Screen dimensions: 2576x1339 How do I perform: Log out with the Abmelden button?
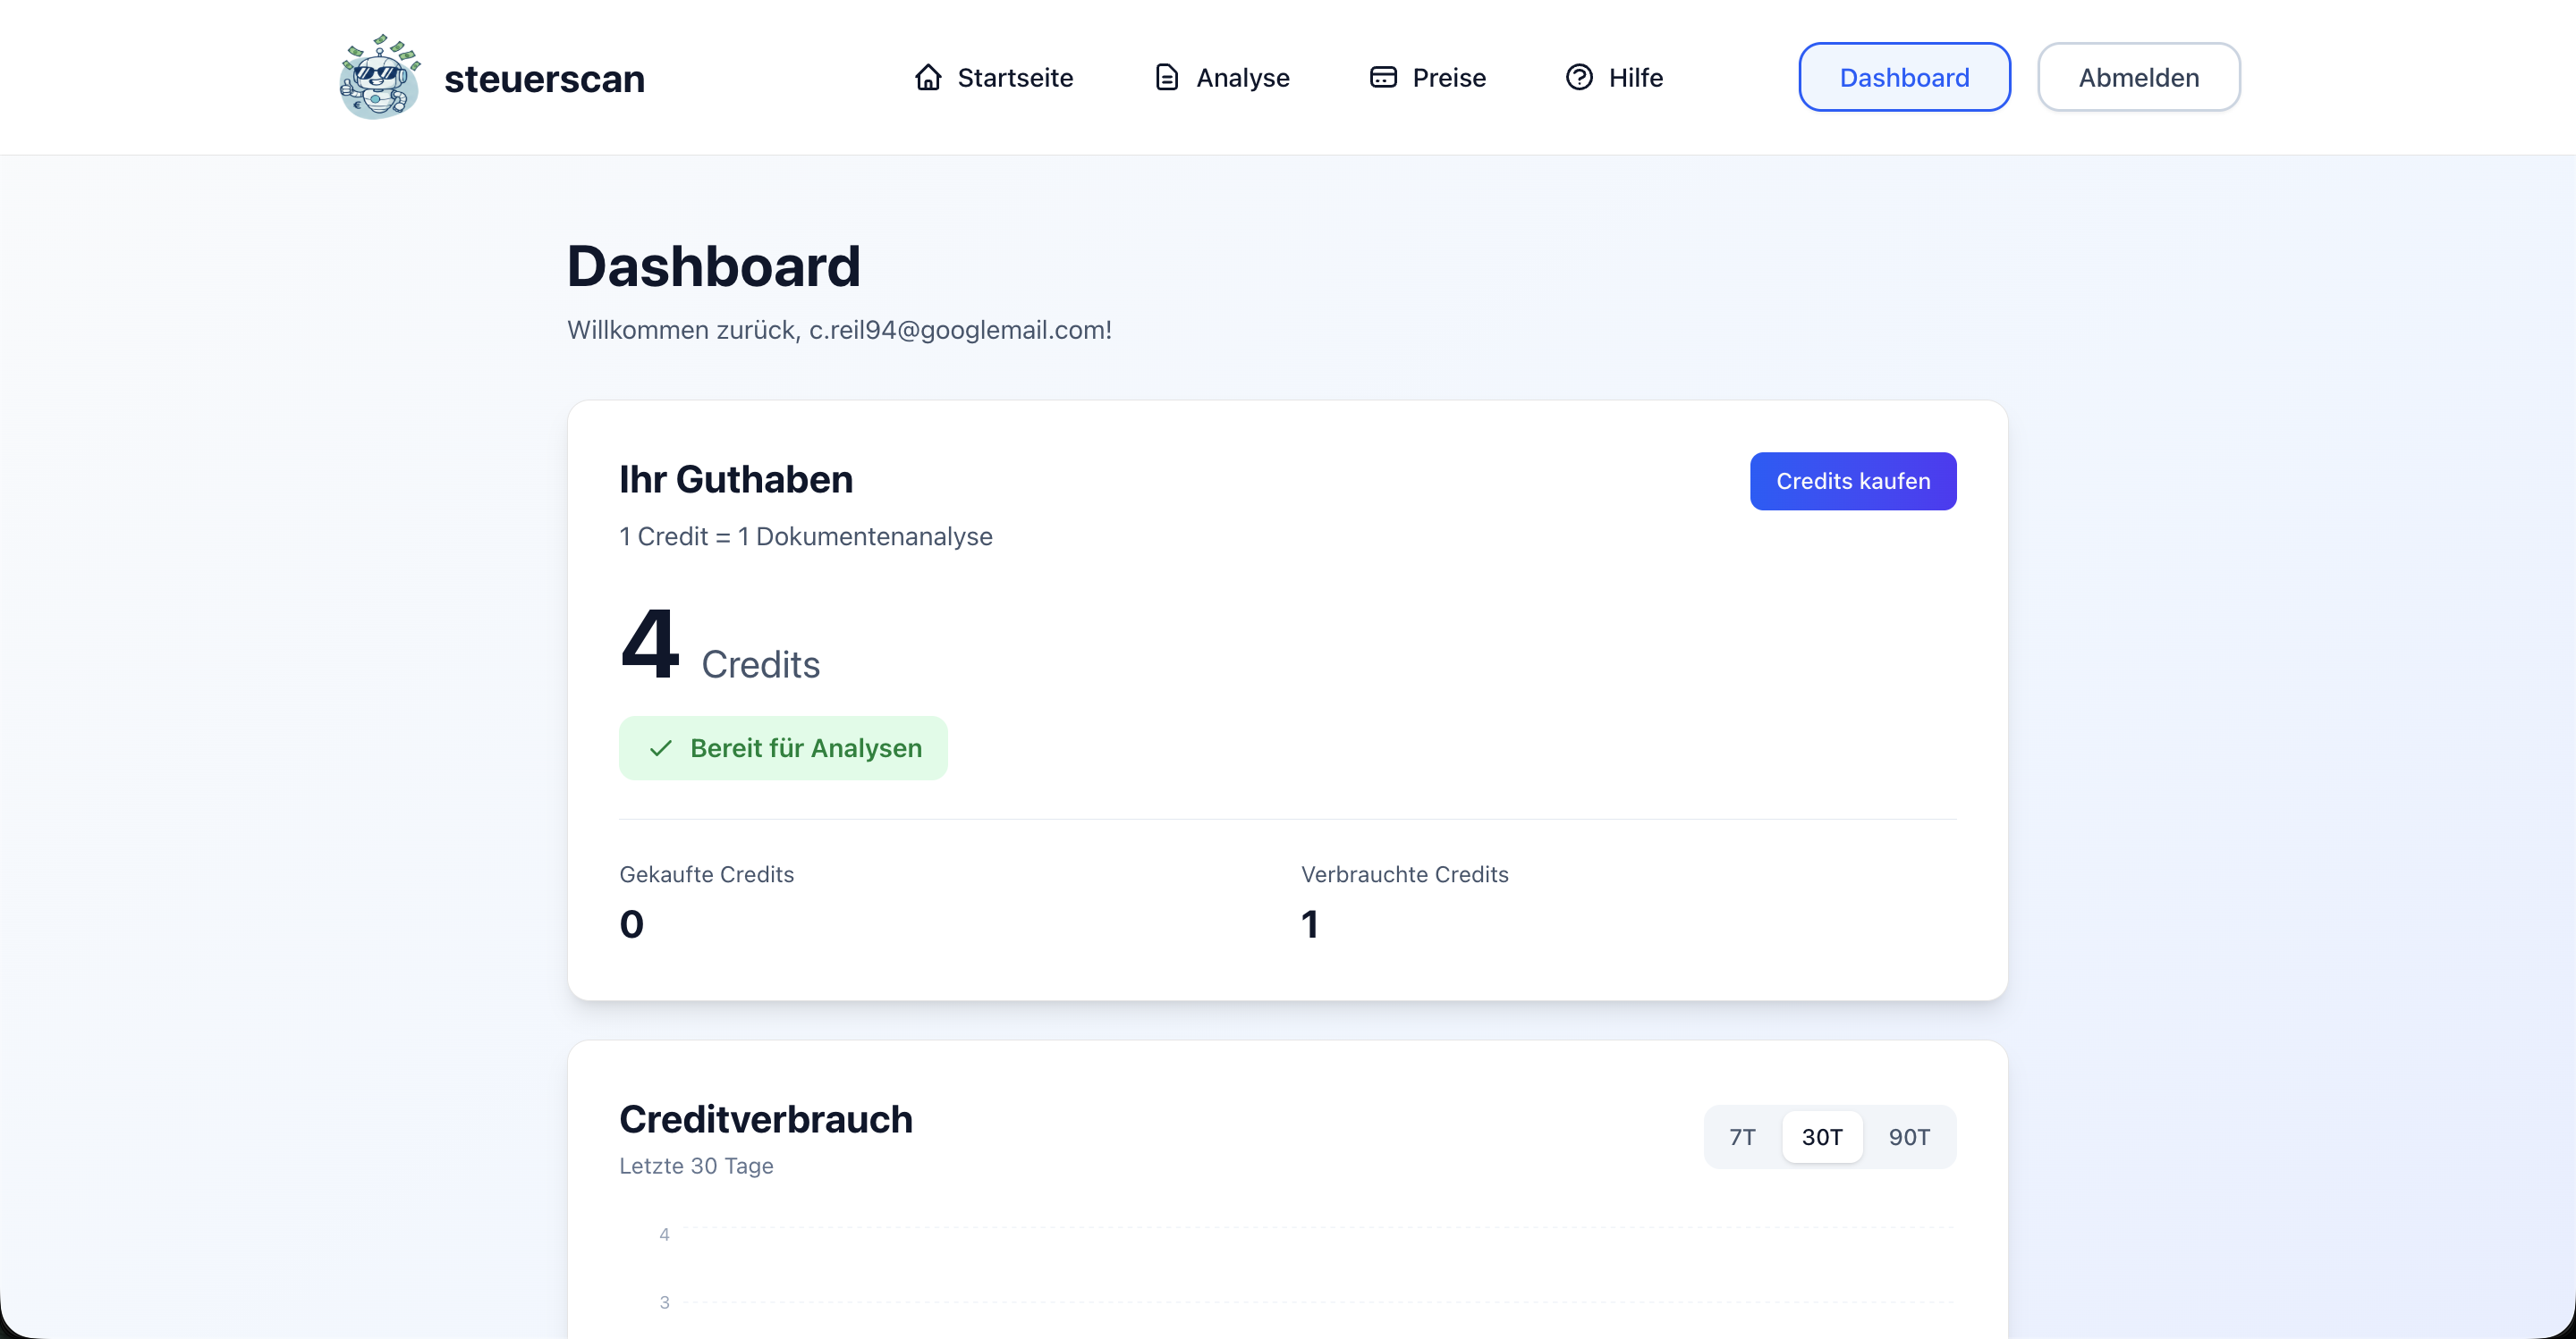pos(2138,77)
